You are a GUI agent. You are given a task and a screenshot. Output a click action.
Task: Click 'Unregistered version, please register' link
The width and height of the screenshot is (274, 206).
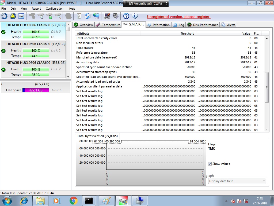coord(179,17)
